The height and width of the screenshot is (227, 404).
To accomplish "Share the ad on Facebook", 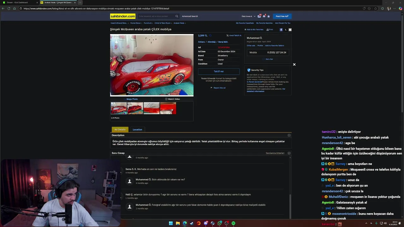I will pos(281,30).
